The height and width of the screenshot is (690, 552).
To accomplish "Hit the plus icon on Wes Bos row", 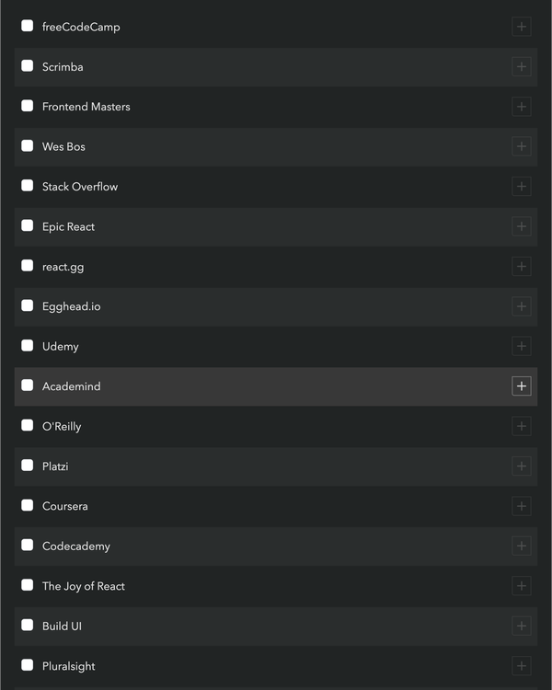I will point(521,146).
